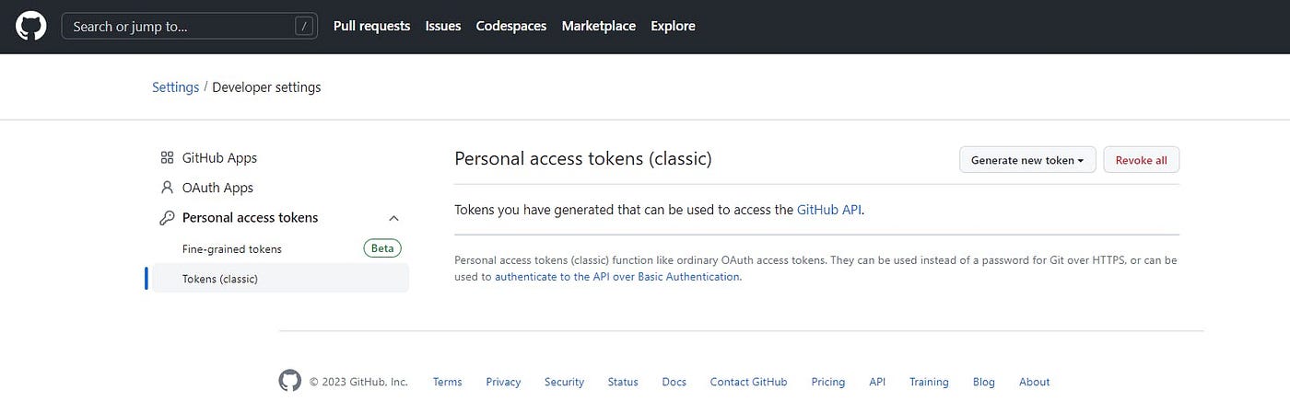Collapse the Personal access tokens section chevron
The image size is (1290, 413).
[393, 218]
